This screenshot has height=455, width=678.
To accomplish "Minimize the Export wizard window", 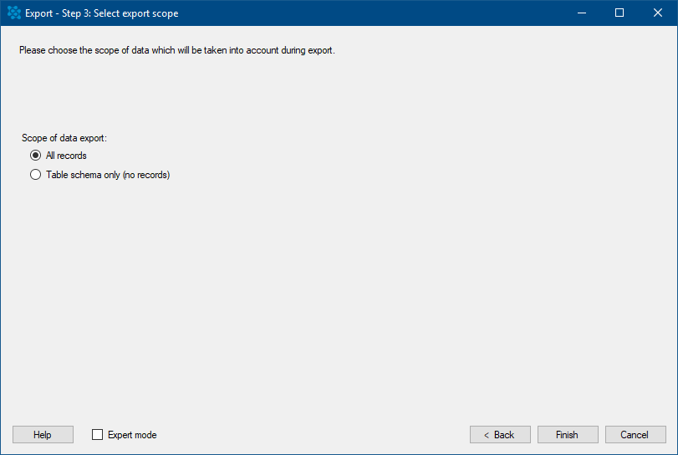I will [582, 13].
